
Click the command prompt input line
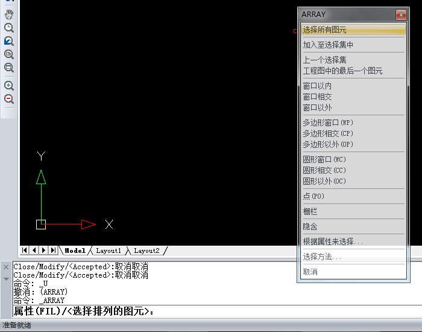[211, 311]
